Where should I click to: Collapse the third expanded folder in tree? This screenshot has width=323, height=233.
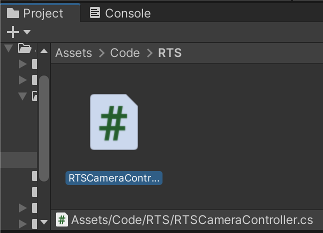click(x=22, y=96)
